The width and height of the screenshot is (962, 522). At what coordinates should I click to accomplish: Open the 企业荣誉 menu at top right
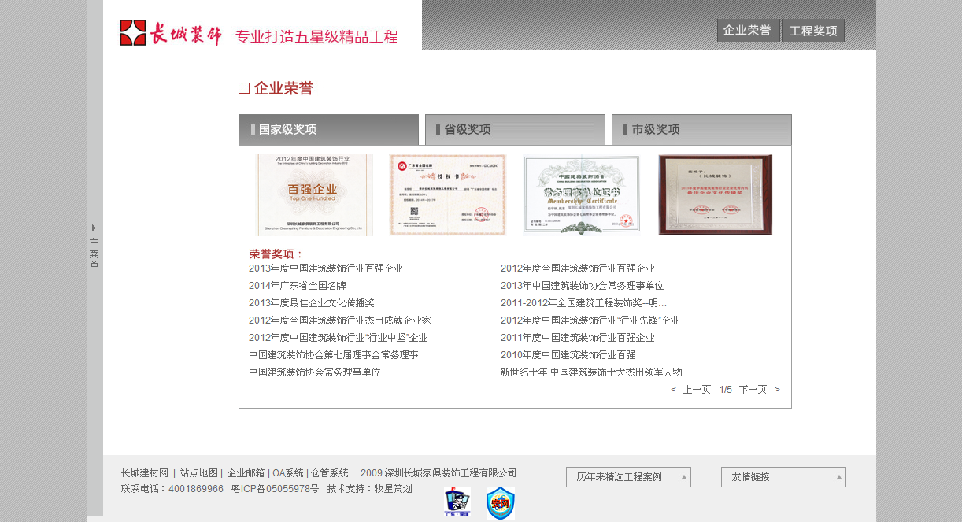(x=746, y=30)
